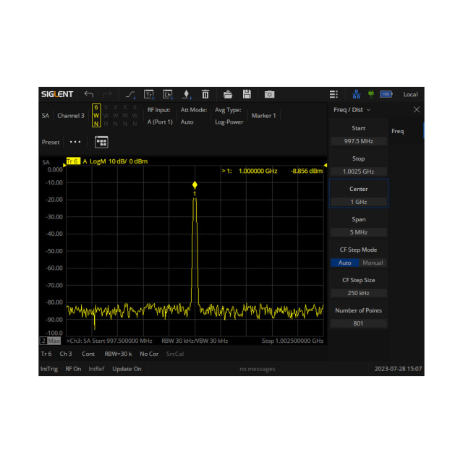Add a new trace (Tr+) icon
This screenshot has height=463, width=463.
149,95
